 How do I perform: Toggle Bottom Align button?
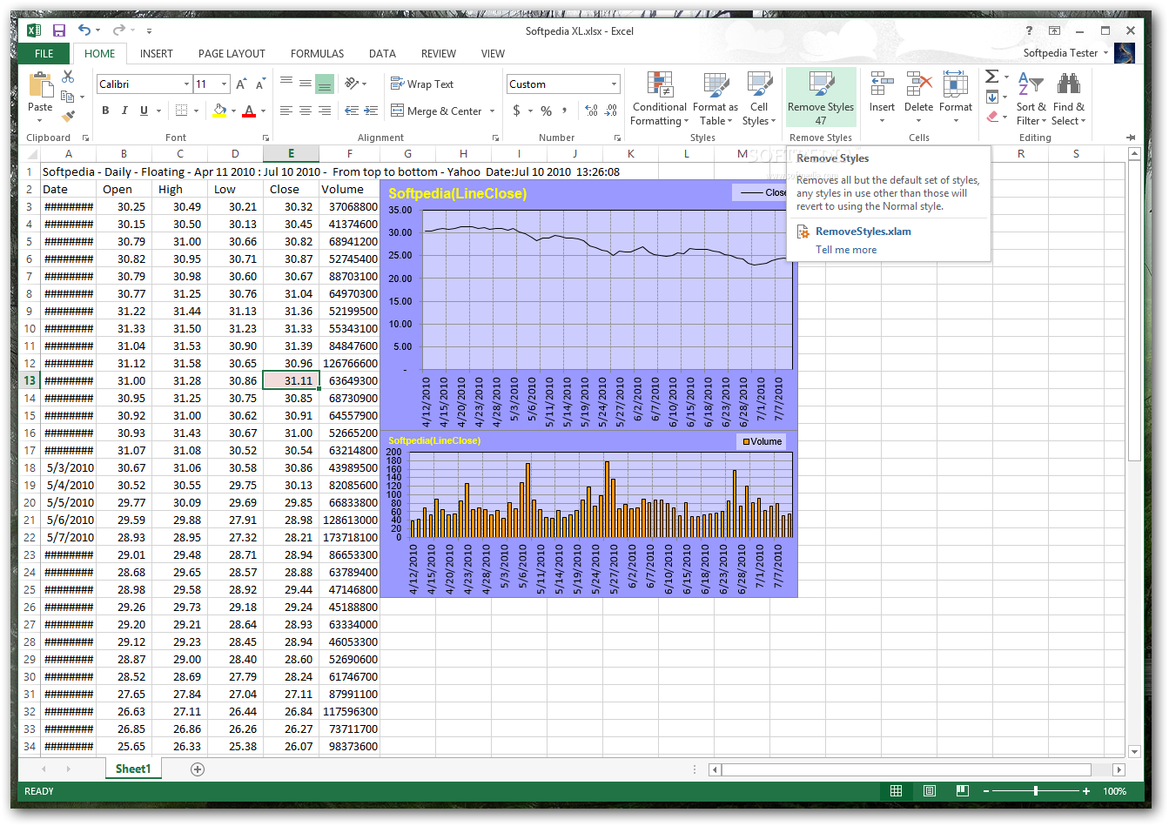pyautogui.click(x=325, y=84)
